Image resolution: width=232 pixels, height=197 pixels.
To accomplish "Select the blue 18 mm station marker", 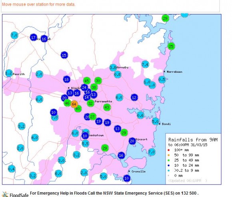I will [x=67, y=80].
